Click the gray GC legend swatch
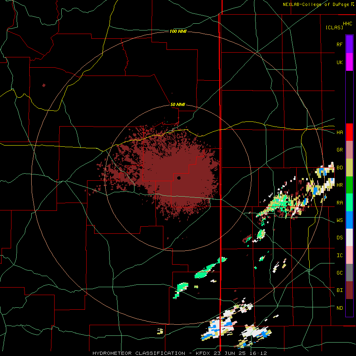356x356 pixels. pyautogui.click(x=349, y=273)
